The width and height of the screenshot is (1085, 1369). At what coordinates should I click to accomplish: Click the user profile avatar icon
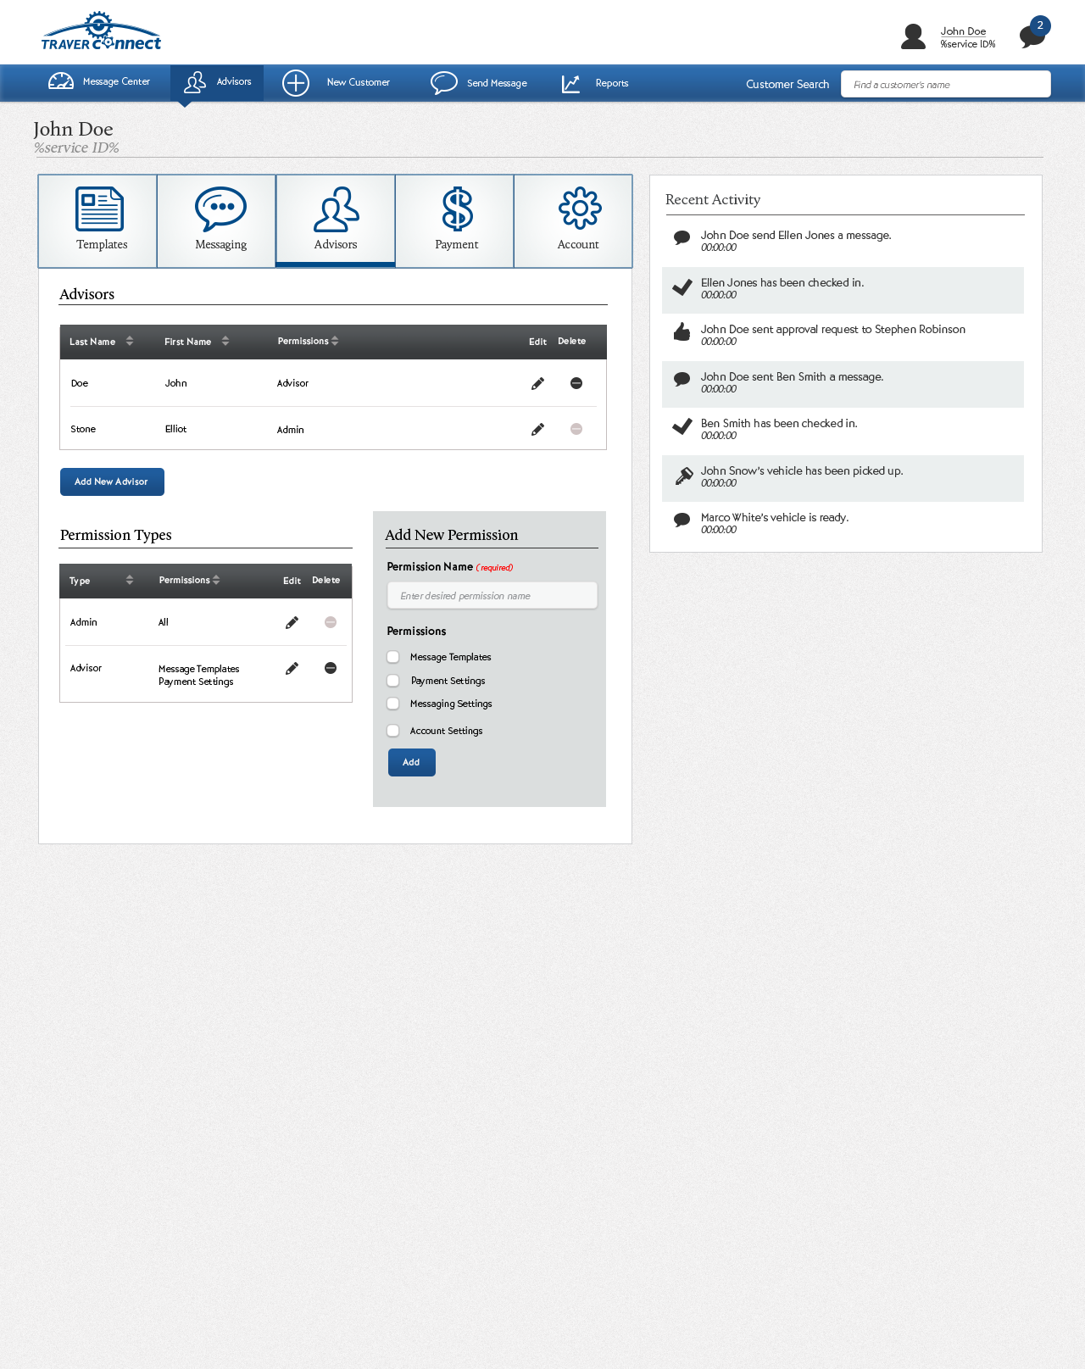coord(913,36)
